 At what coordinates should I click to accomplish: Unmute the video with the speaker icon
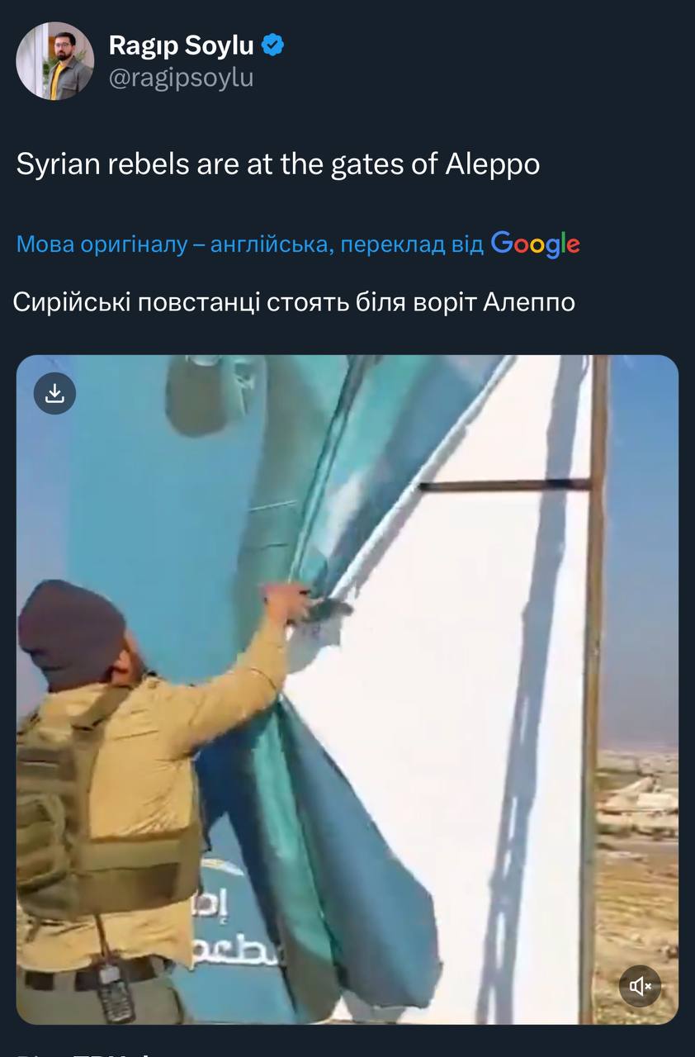click(x=640, y=986)
